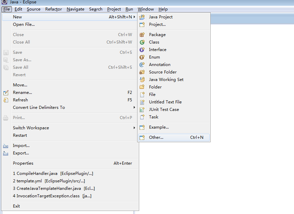Choose Restart from File menu
Screen dimensions: 294x214
point(70,135)
